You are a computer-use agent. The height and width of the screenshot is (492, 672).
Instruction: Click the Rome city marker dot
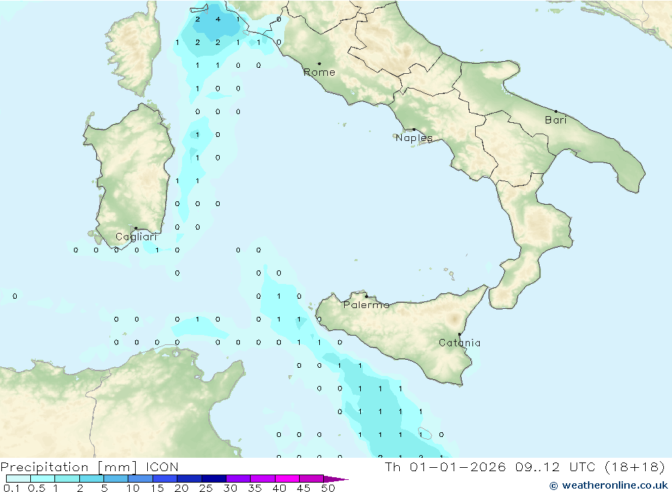[319, 63]
